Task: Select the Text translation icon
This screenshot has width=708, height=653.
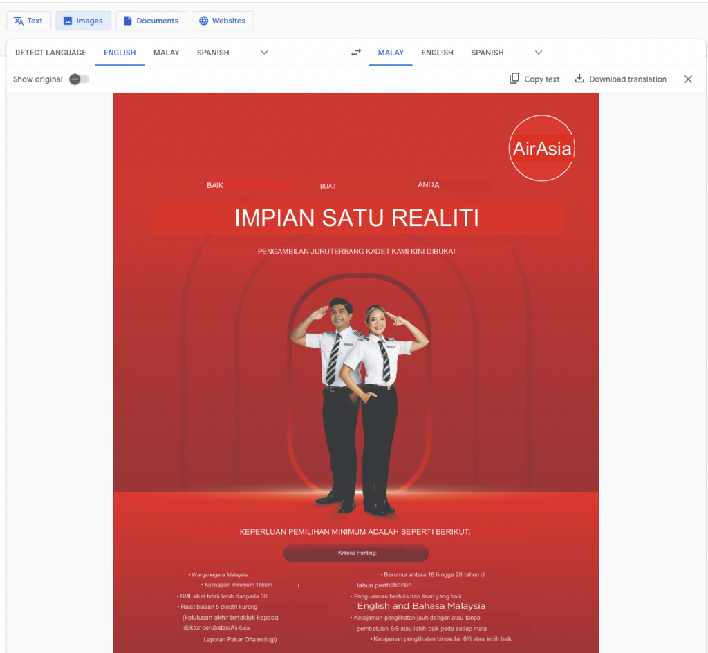Action: [x=17, y=21]
